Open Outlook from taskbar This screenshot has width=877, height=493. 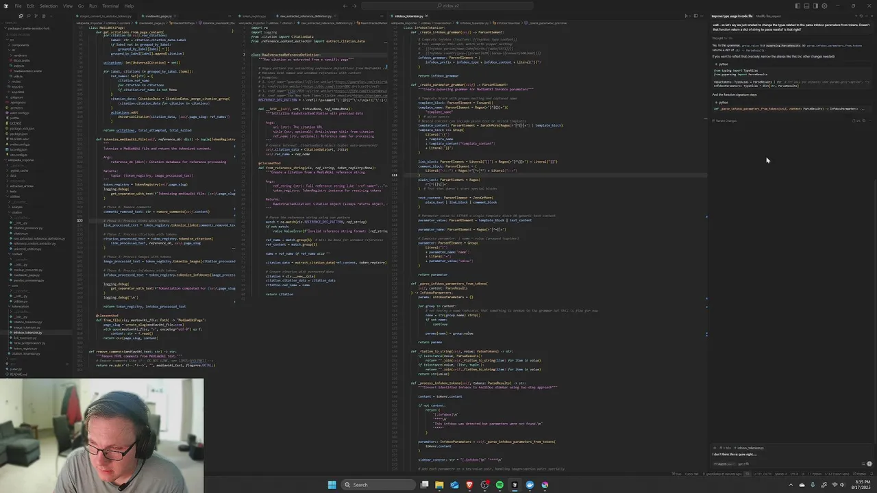coord(454,485)
